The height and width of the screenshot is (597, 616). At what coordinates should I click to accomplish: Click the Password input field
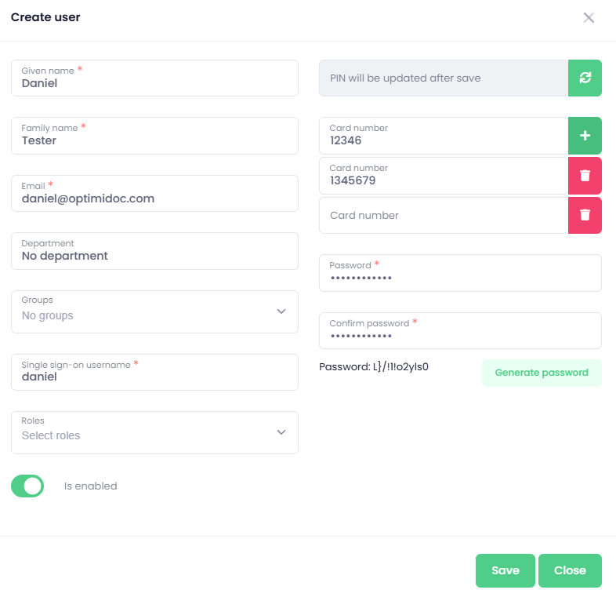click(460, 273)
